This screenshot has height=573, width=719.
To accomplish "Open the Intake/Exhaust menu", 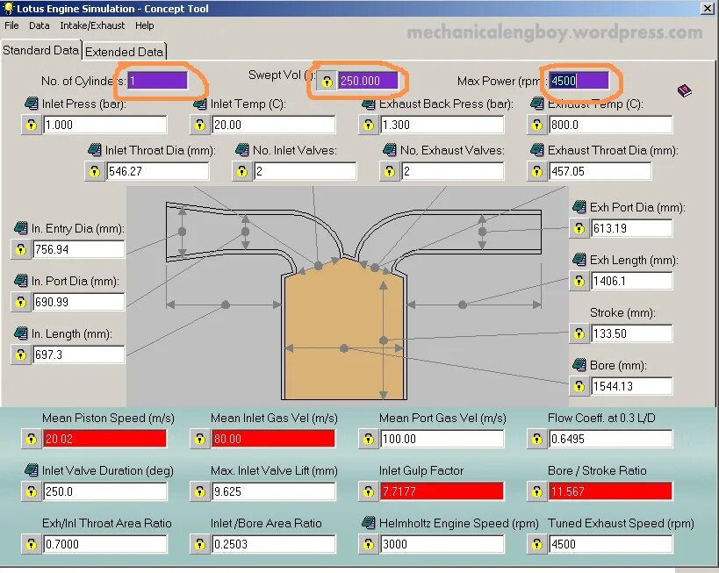I will [92, 25].
